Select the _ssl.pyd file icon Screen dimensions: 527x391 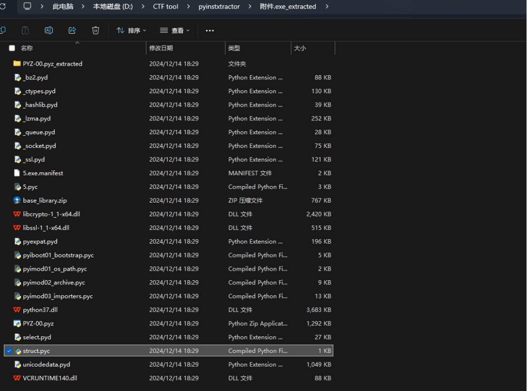tap(18, 160)
